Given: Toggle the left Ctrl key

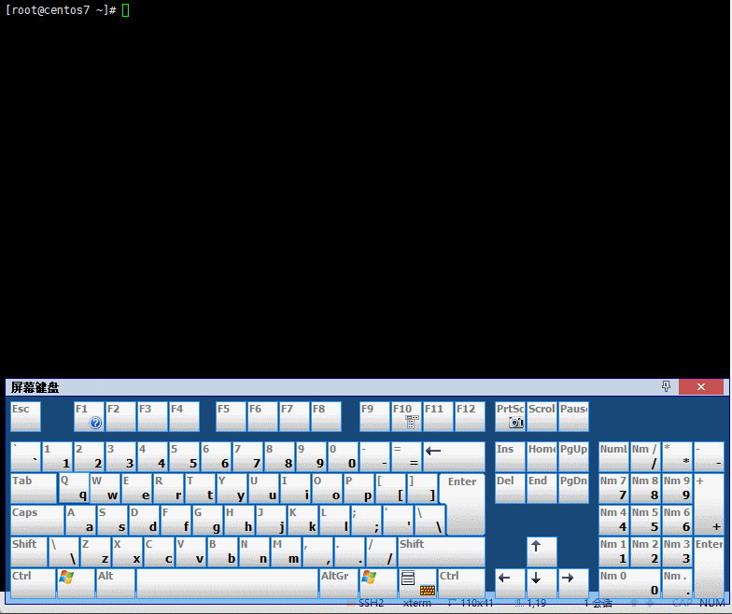Looking at the screenshot, I should click(33, 582).
